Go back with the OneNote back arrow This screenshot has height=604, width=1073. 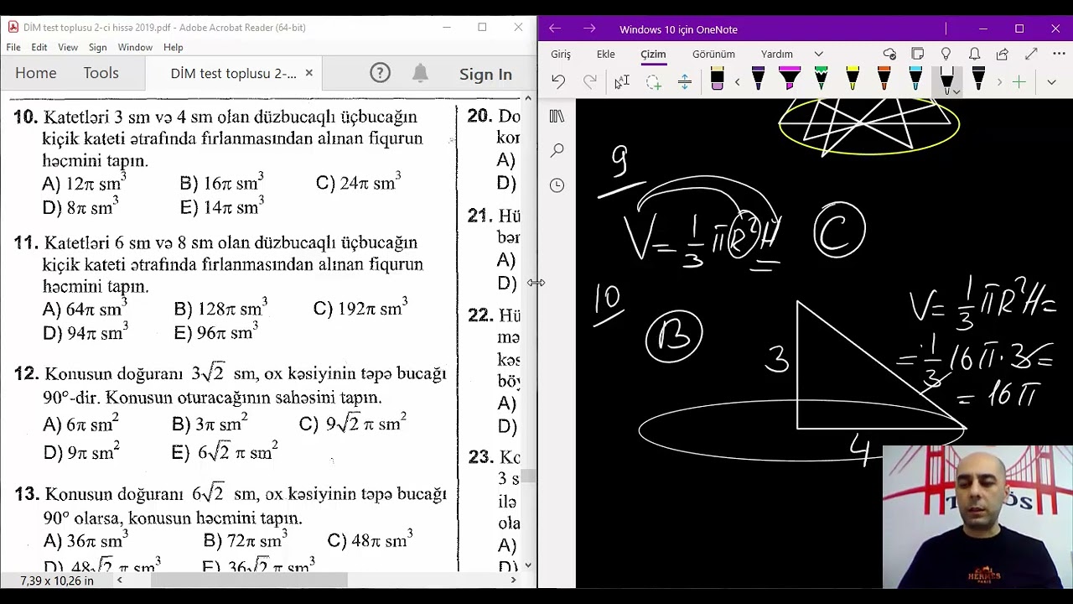click(555, 29)
